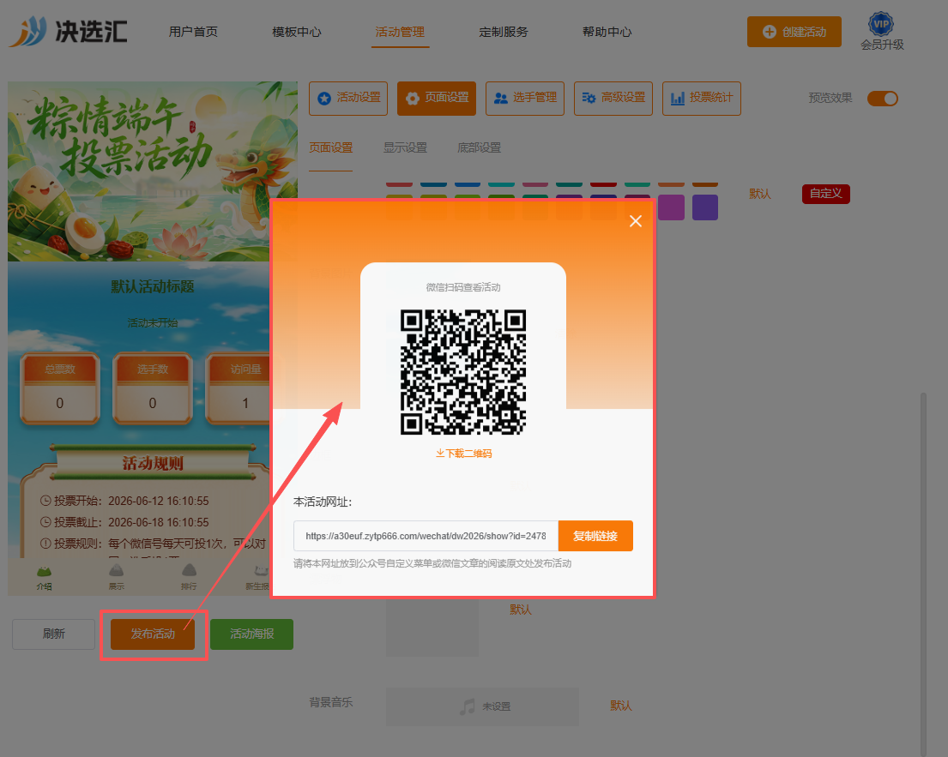This screenshot has height=757, width=948.
Task: Tap the 排行 icon in preview footer
Action: pos(190,571)
